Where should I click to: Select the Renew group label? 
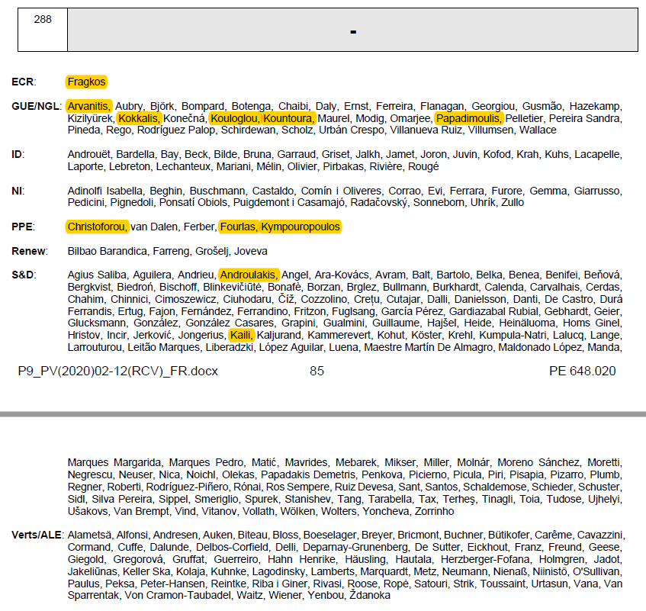pyautogui.click(x=29, y=251)
